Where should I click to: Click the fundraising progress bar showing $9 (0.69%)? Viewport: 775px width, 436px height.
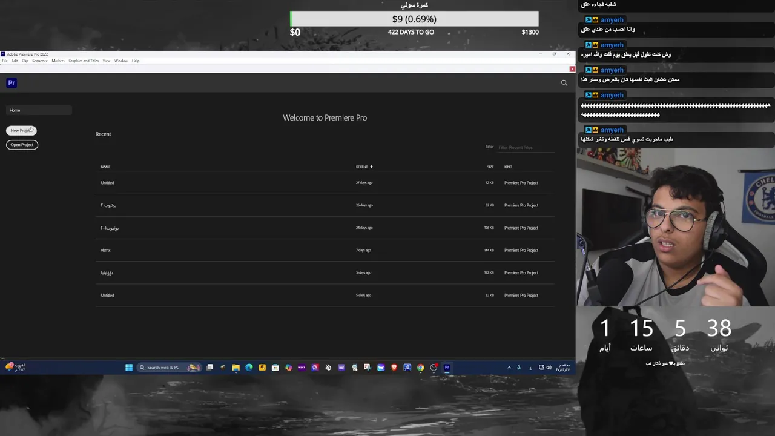click(x=414, y=19)
